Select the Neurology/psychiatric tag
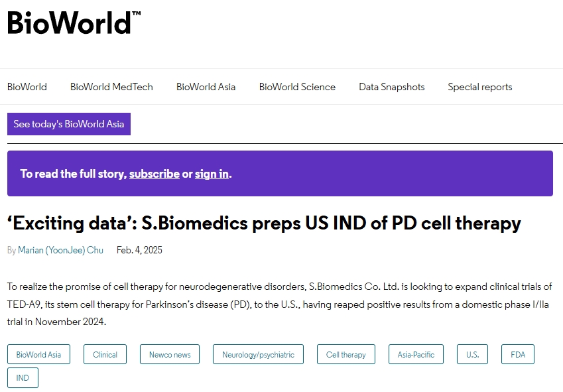Screen dimensions: 563x392 [x=258, y=355]
